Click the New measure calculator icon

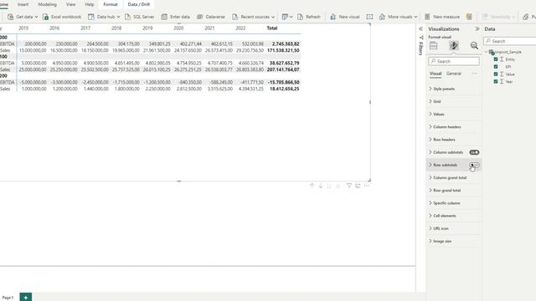click(427, 17)
